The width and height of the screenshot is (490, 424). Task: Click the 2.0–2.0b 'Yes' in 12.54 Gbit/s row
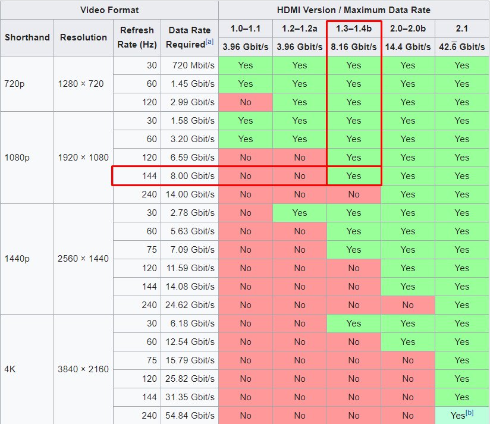[408, 342]
